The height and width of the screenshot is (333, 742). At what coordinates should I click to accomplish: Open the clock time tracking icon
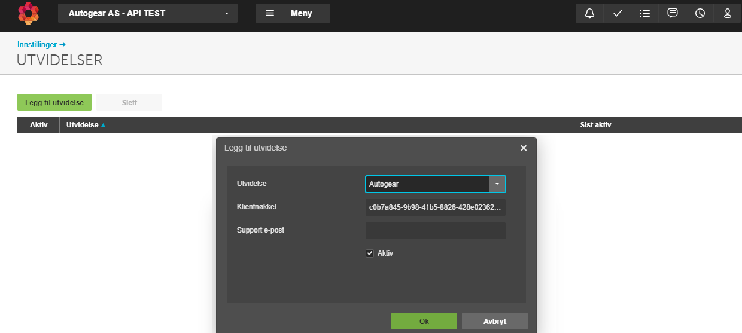[x=700, y=13]
